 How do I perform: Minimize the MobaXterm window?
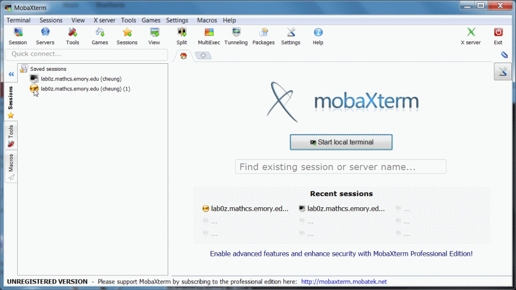coord(468,5)
